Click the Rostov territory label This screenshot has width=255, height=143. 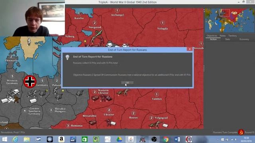point(133,118)
